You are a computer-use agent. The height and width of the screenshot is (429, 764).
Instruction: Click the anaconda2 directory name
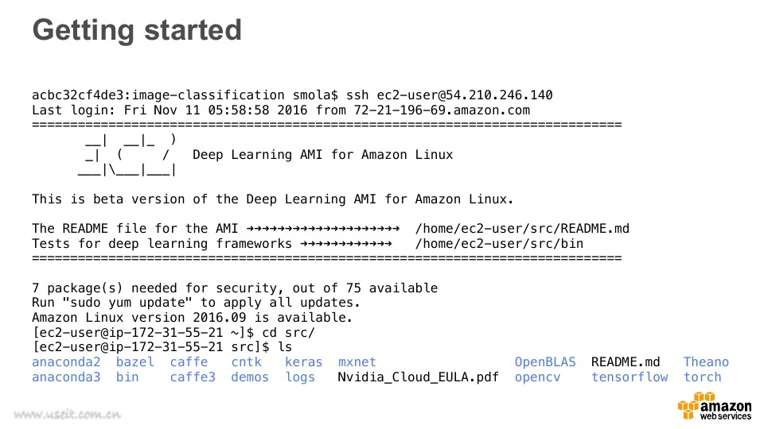pyautogui.click(x=66, y=362)
